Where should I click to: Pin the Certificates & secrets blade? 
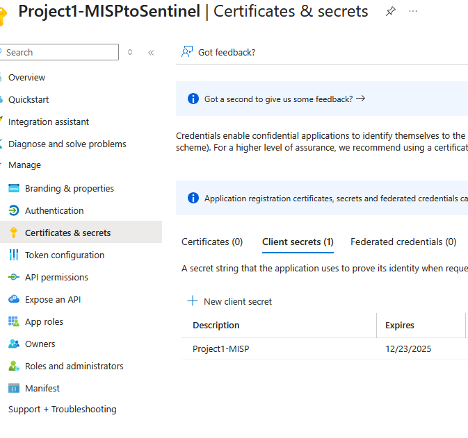(390, 11)
